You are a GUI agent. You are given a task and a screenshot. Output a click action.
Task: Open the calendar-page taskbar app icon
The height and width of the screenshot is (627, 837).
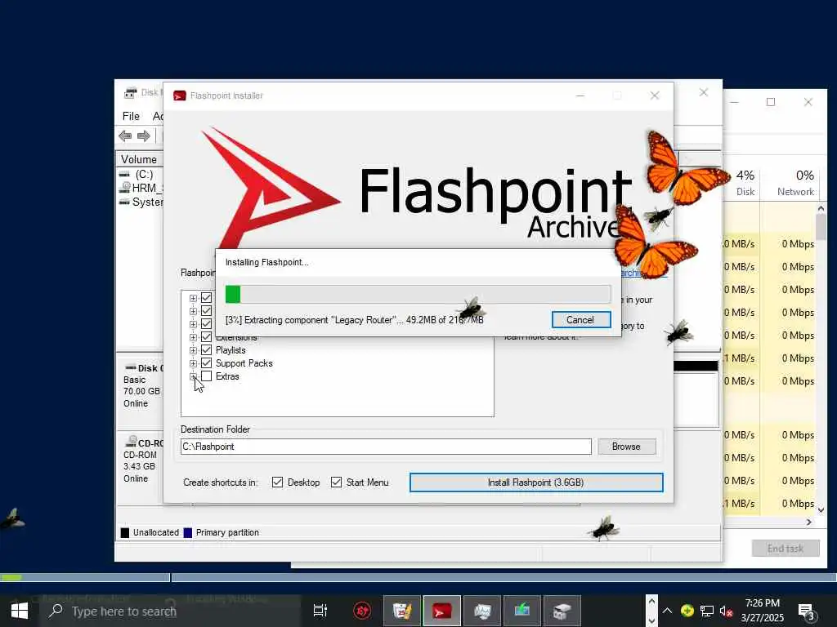tap(402, 611)
